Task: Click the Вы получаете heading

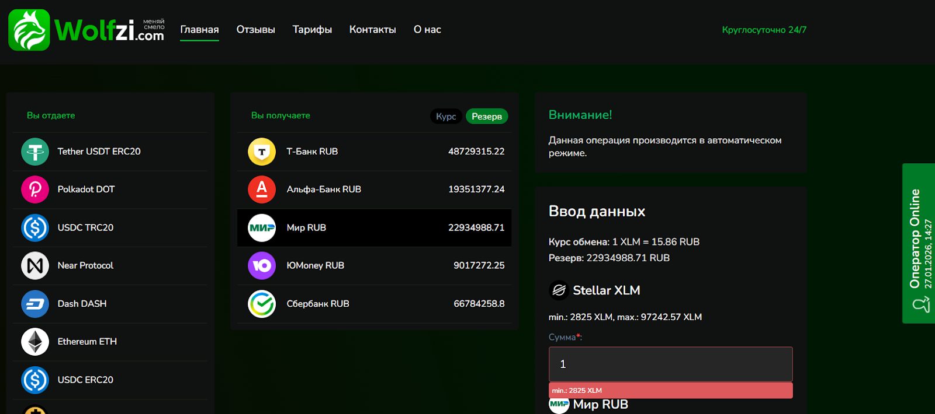Action: [x=280, y=115]
